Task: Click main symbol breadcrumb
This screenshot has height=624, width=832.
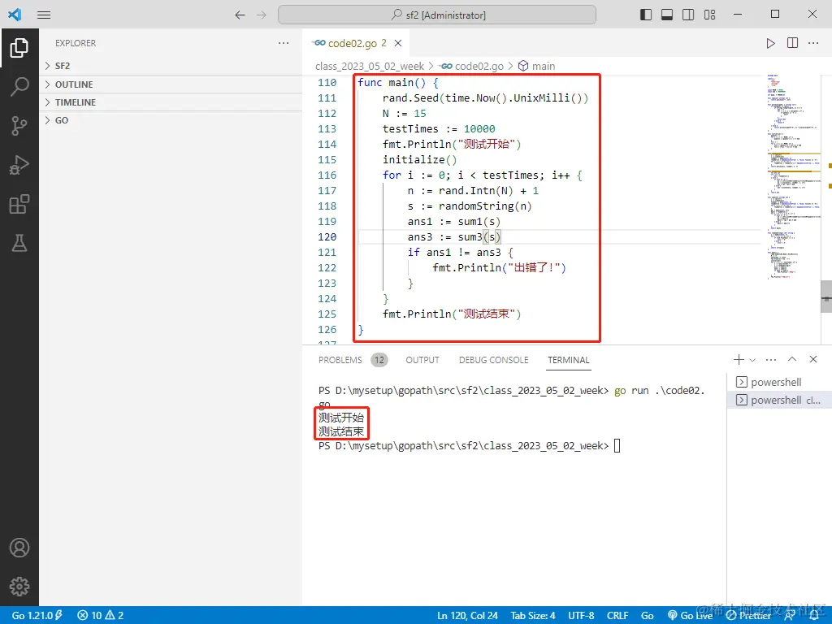Action: 536,66
